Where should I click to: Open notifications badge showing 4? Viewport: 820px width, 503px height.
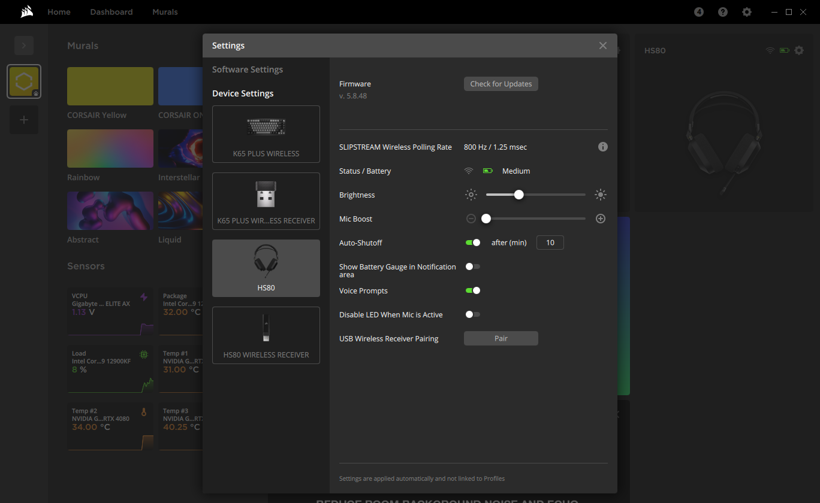tap(699, 12)
